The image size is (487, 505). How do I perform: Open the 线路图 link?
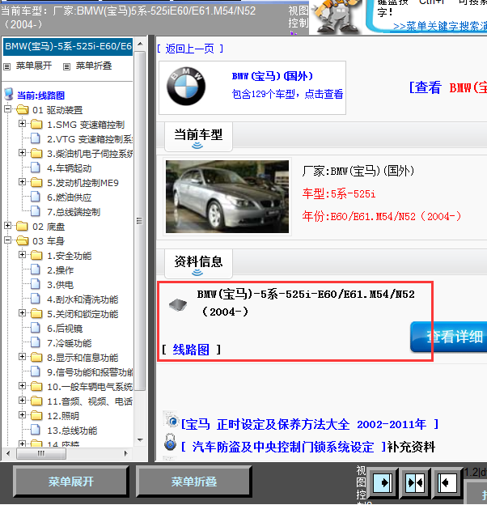(x=191, y=350)
